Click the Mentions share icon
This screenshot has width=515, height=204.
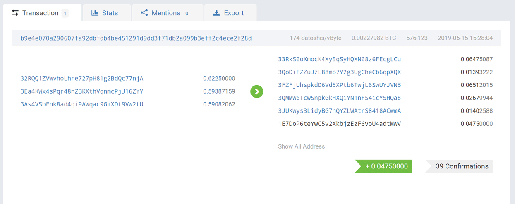(144, 13)
